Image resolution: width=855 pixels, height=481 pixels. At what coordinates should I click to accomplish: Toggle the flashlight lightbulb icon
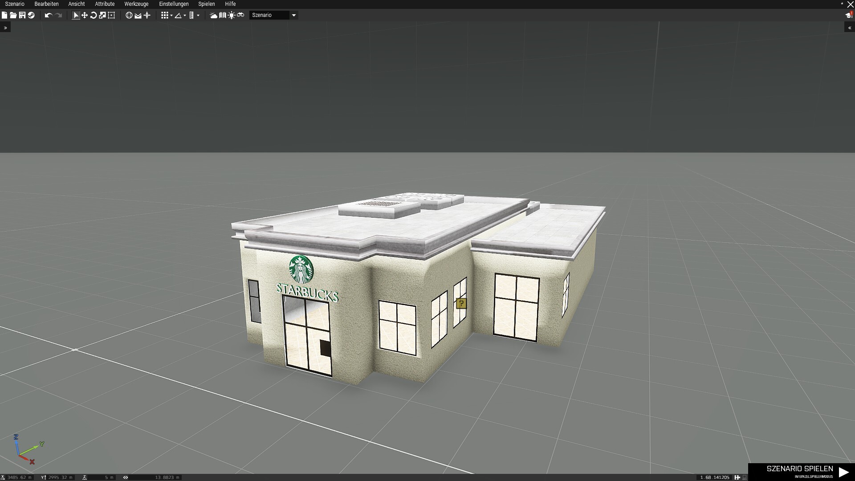point(232,15)
